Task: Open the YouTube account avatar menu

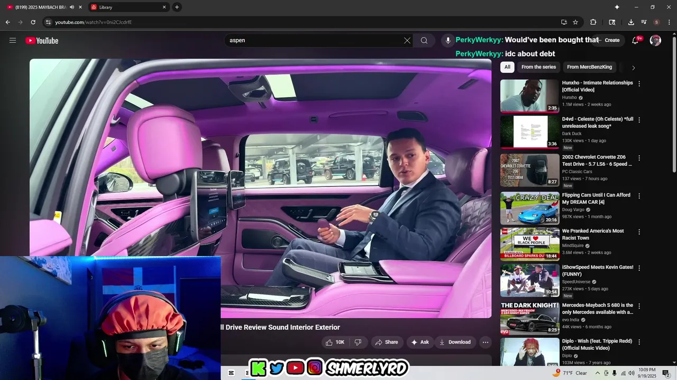Action: coord(655,41)
